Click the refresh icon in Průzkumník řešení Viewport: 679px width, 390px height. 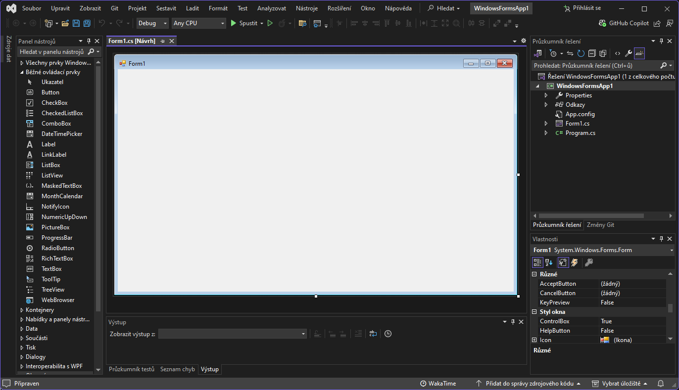(x=581, y=53)
